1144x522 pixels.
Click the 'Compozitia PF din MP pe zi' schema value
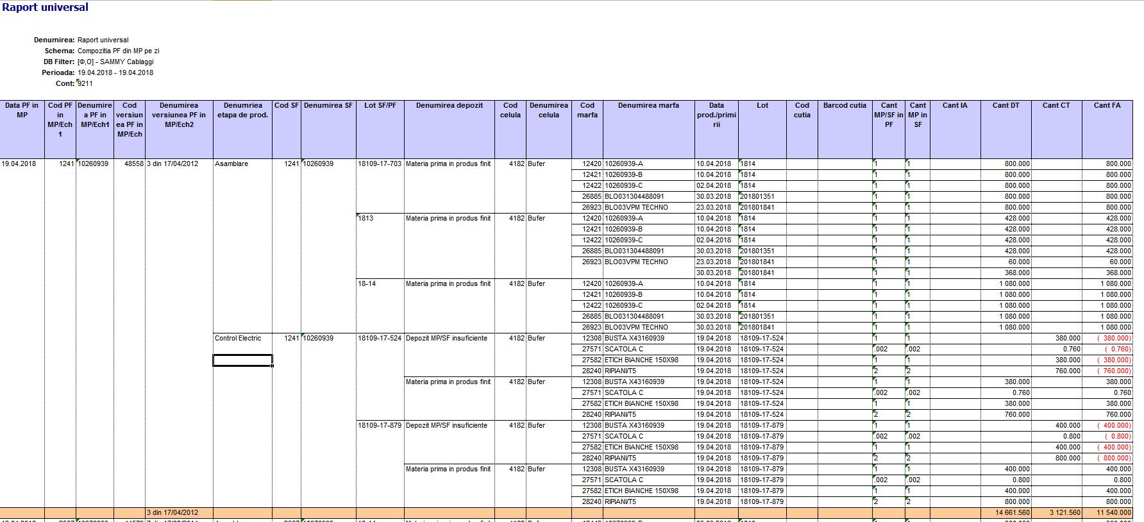click(x=119, y=51)
